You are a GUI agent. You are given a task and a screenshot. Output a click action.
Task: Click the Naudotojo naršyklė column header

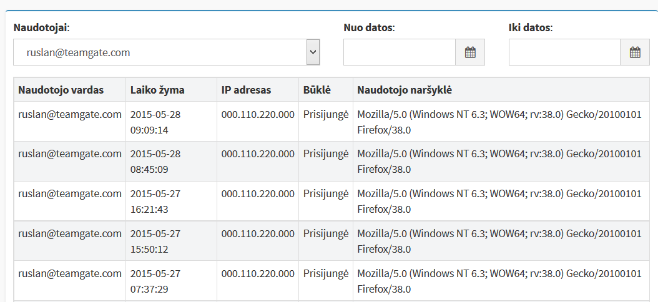(405, 90)
